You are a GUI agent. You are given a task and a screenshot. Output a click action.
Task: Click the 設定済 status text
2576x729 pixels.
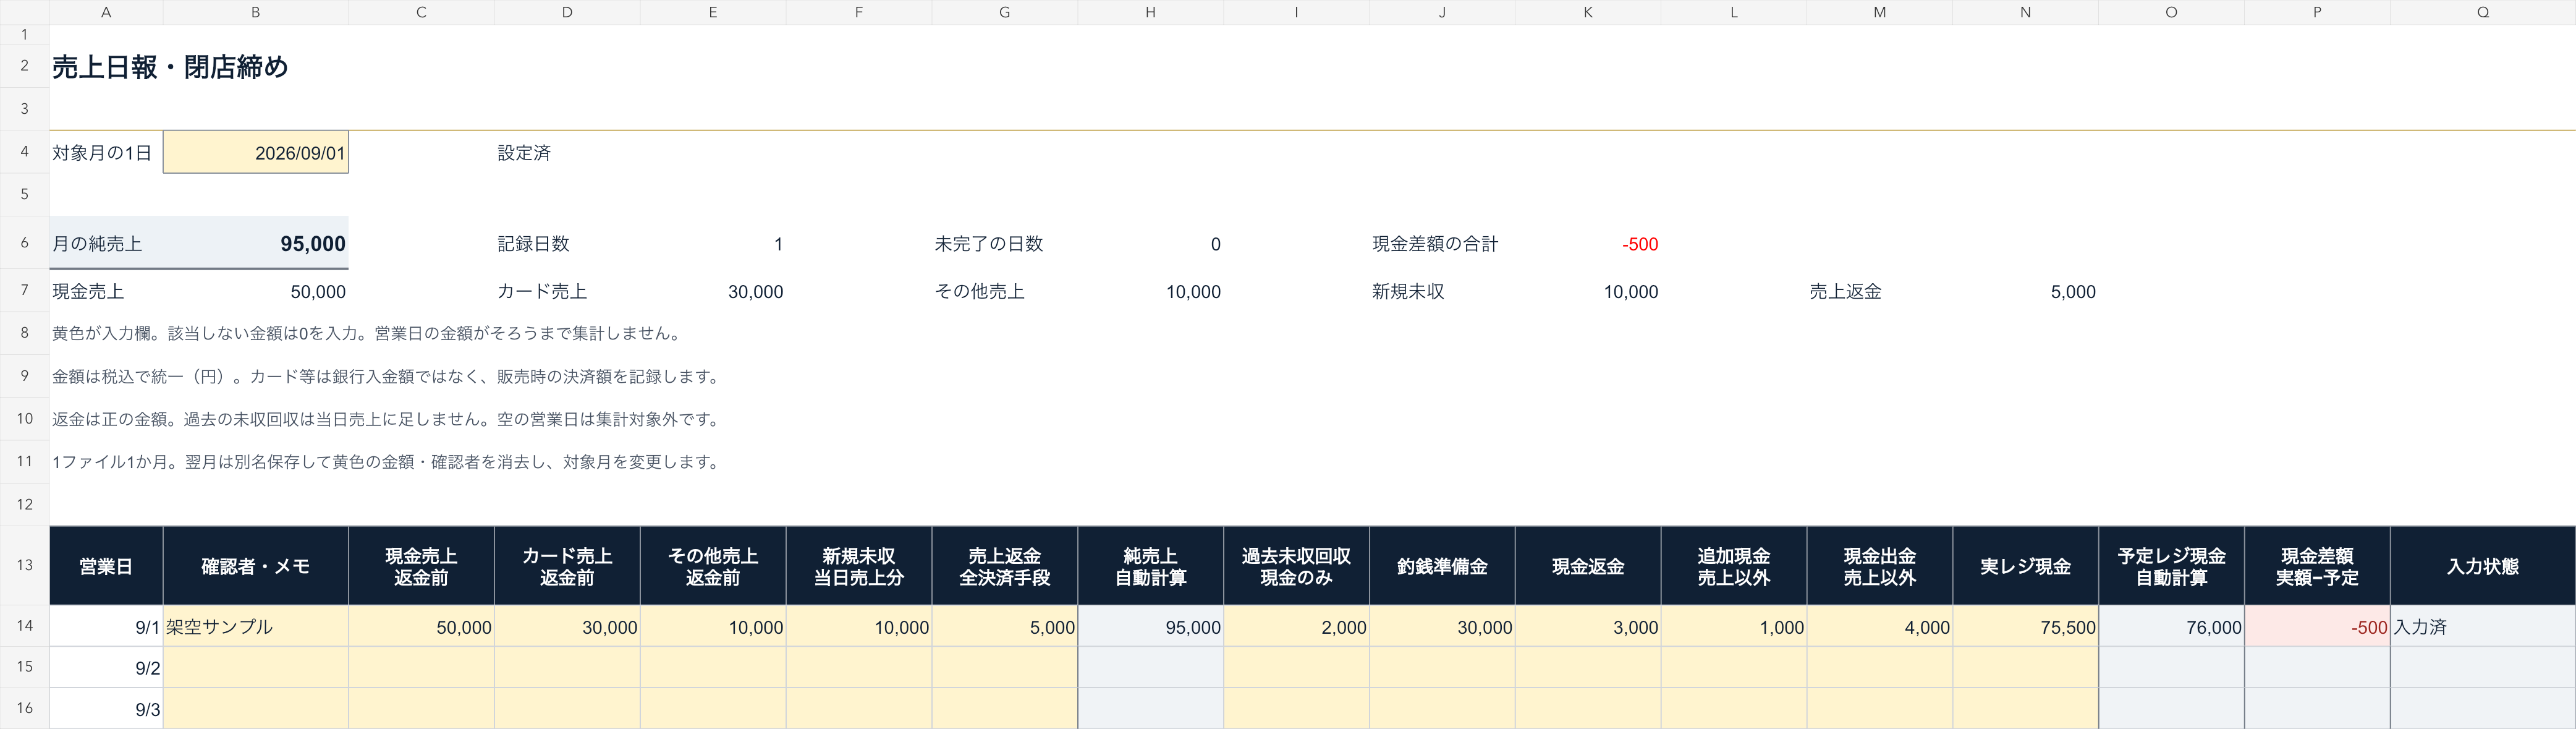pos(524,153)
